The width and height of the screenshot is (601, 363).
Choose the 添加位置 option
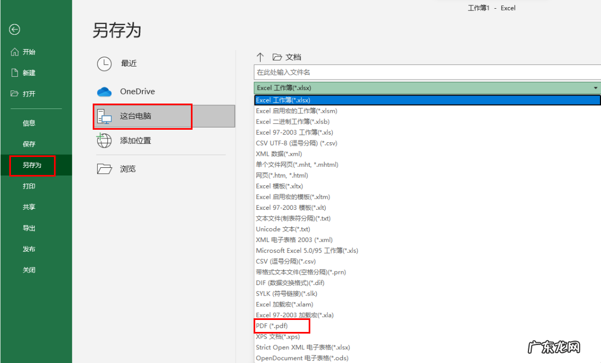(x=136, y=141)
